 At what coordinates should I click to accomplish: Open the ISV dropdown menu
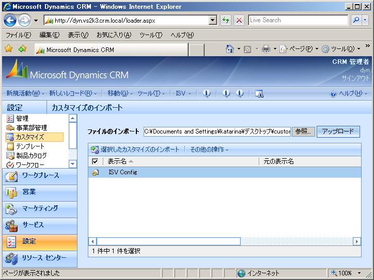[183, 93]
